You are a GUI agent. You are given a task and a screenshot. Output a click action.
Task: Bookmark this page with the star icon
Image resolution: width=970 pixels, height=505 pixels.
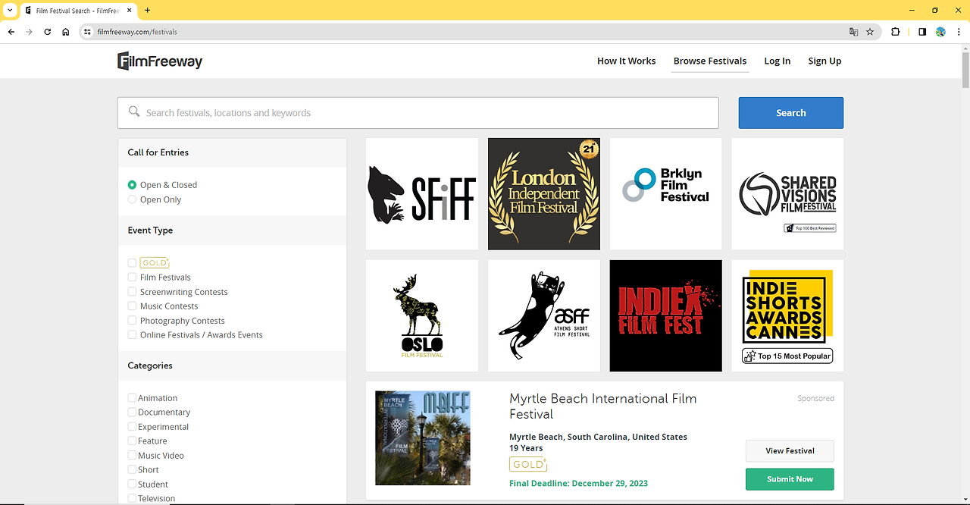(870, 32)
